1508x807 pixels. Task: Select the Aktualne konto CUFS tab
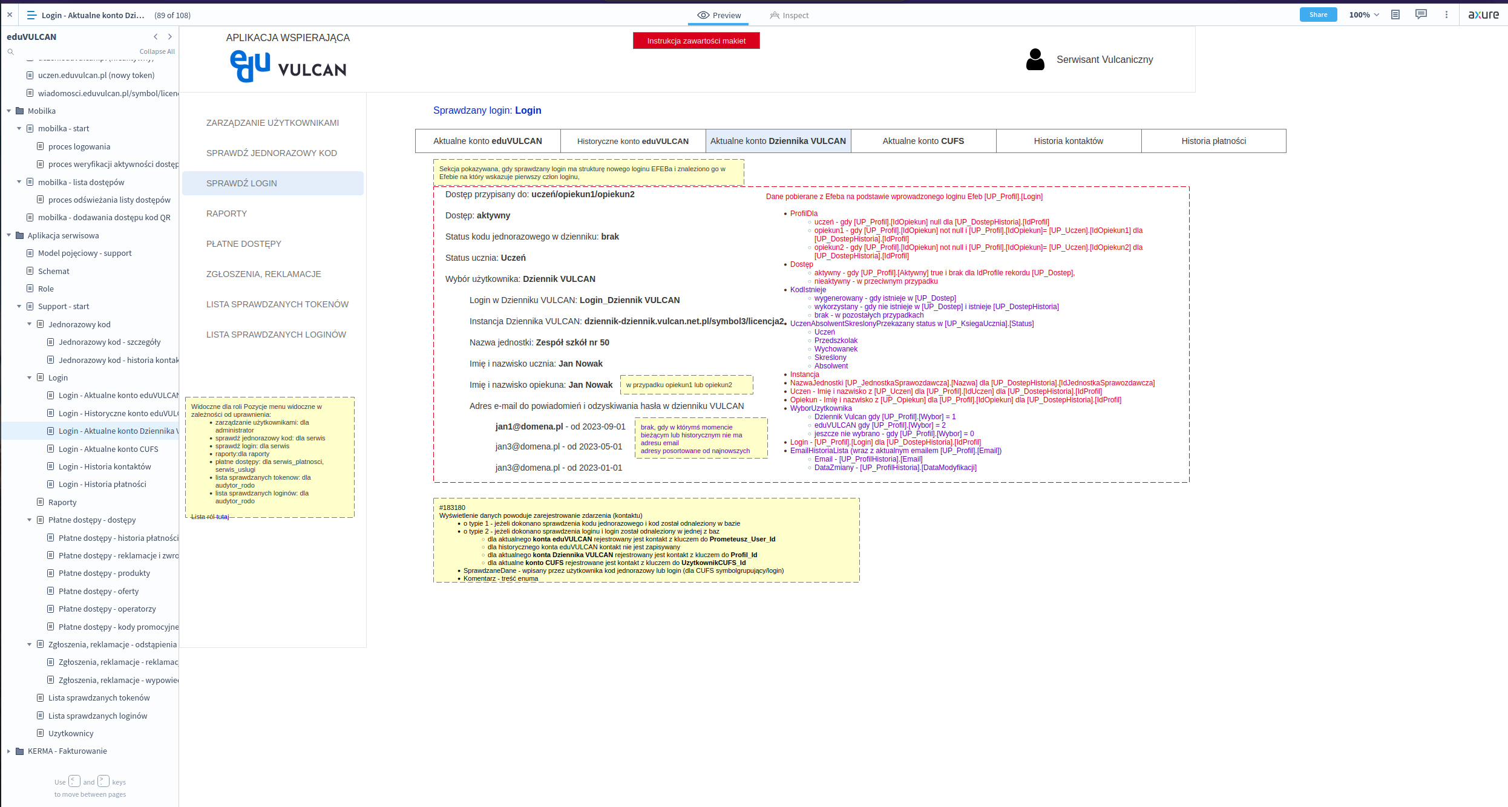coord(923,141)
